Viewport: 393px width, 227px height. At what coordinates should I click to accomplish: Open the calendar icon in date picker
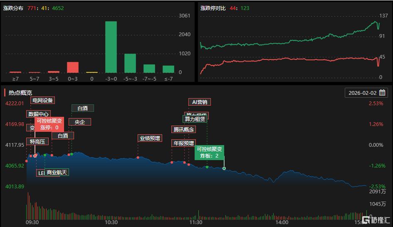click(x=382, y=93)
